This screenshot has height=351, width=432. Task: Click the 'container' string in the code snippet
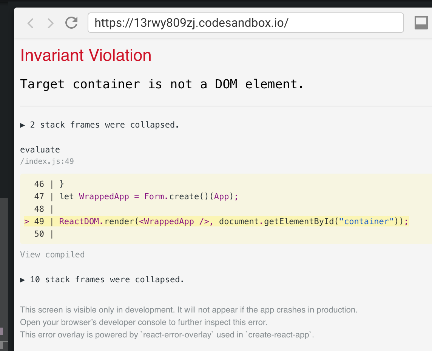366,221
